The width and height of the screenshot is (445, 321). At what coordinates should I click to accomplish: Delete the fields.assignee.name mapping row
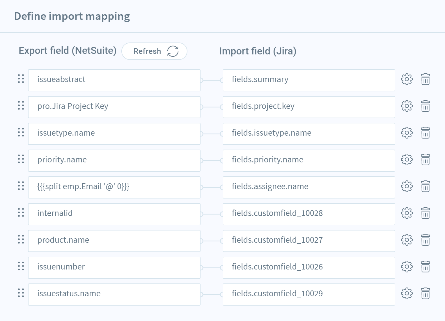426,186
